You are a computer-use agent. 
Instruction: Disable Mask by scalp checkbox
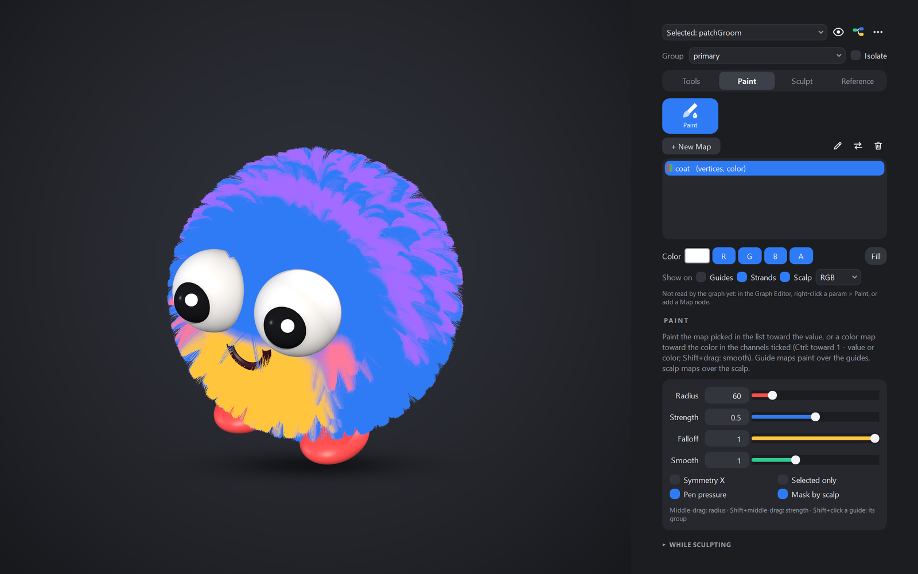point(783,494)
